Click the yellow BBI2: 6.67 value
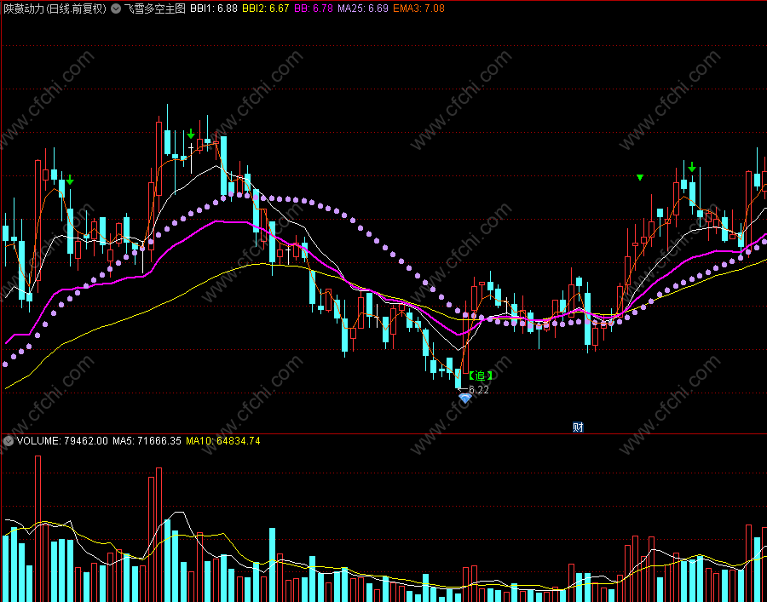The image size is (767, 602). point(266,9)
